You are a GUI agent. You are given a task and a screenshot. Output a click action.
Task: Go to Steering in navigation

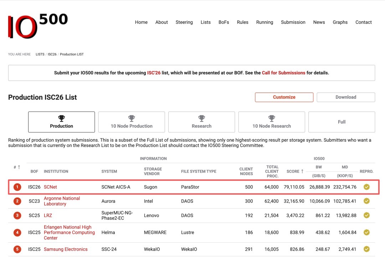[x=184, y=22]
